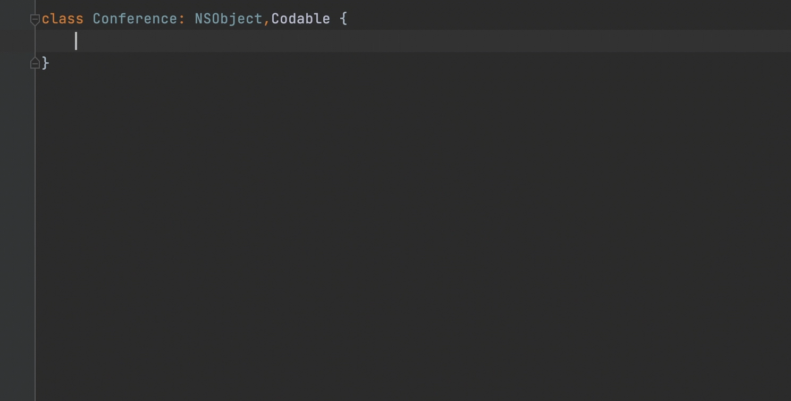Click the fold end marker beside closing brace

pyautogui.click(x=35, y=63)
